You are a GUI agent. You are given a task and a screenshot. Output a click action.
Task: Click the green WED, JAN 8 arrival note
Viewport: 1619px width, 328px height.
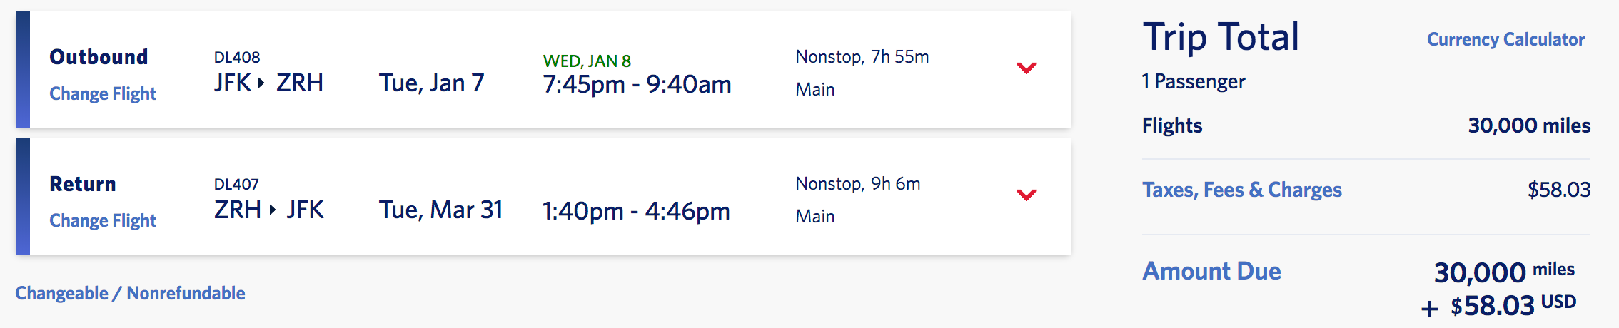587,61
